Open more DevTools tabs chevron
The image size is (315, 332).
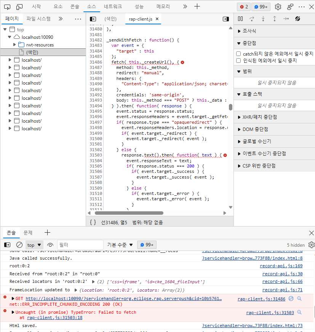(185, 6)
